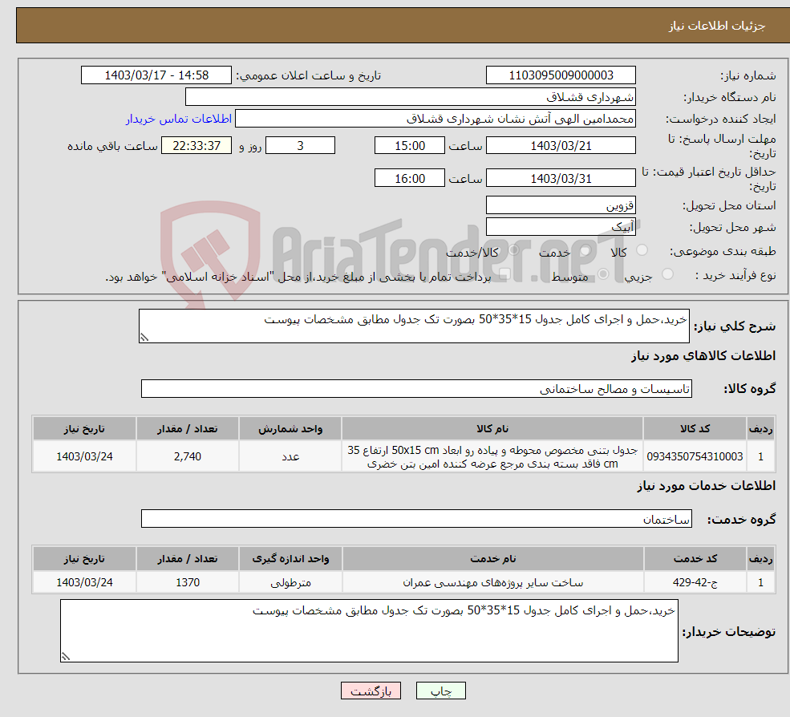Click the جزئیات اطلاعات نیاز page header

click(716, 26)
